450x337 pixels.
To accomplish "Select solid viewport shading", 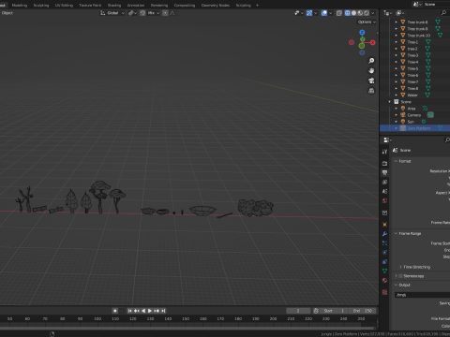I will click(x=353, y=13).
